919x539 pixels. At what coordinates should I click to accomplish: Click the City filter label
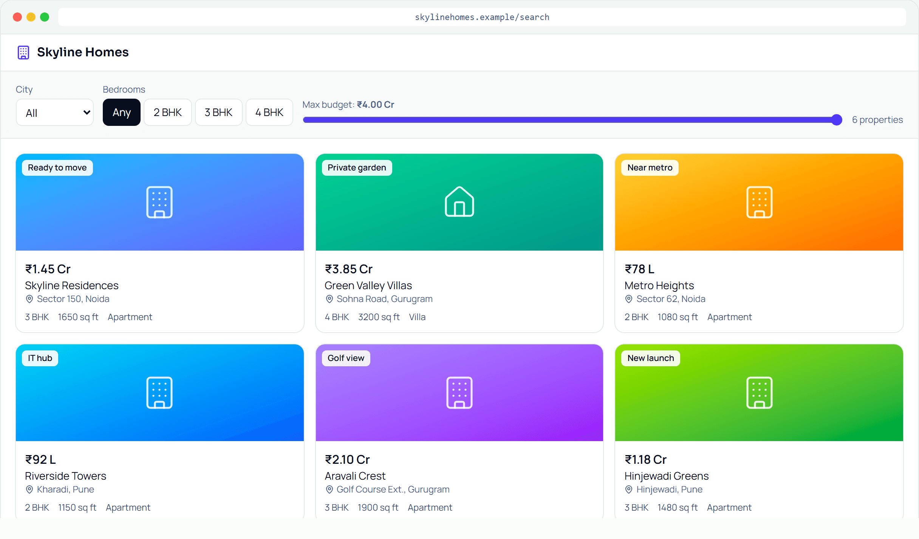pyautogui.click(x=24, y=90)
